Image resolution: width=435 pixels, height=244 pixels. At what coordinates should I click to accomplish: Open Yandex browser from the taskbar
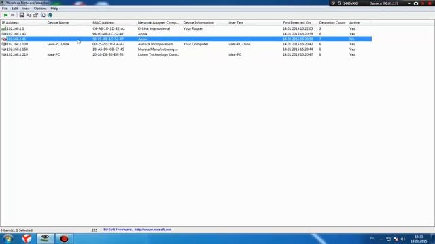coord(27,239)
